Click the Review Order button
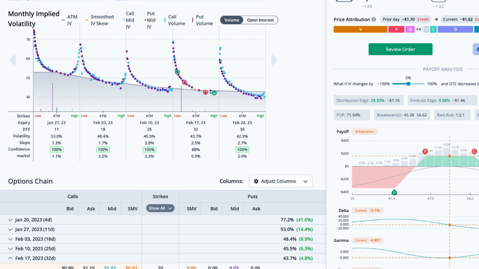The height and width of the screenshot is (269, 479). tap(400, 50)
